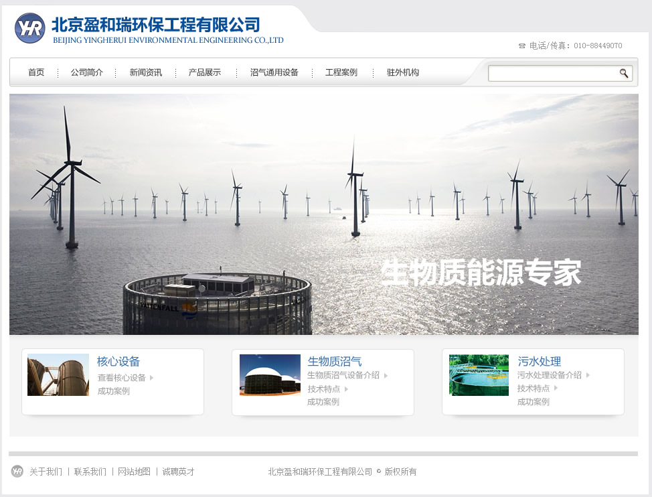Click the arrow beside 污水处理设备介绍

(x=588, y=375)
